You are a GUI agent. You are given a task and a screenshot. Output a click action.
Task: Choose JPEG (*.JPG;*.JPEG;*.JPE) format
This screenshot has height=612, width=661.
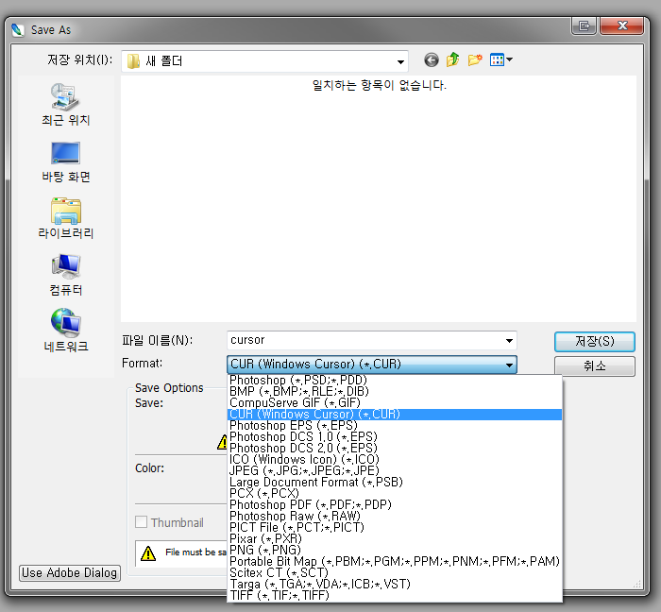pos(395,470)
